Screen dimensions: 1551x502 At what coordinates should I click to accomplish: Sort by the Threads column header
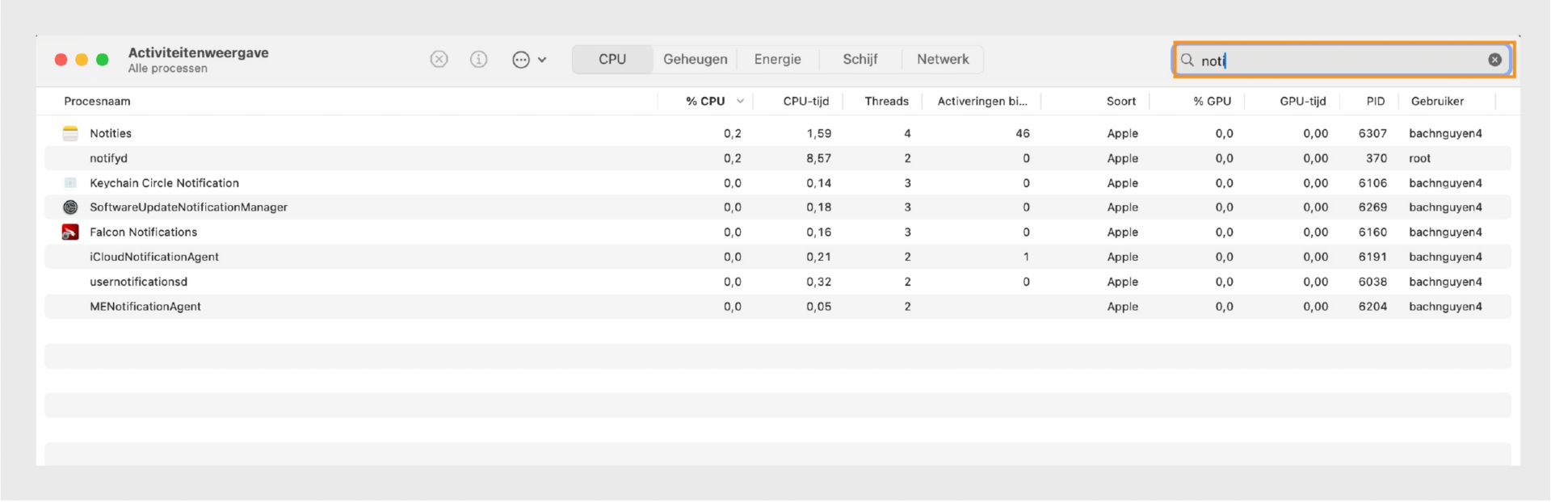(886, 101)
